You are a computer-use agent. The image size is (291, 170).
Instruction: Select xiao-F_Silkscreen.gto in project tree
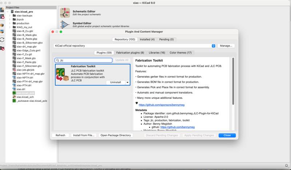(x=29, y=66)
